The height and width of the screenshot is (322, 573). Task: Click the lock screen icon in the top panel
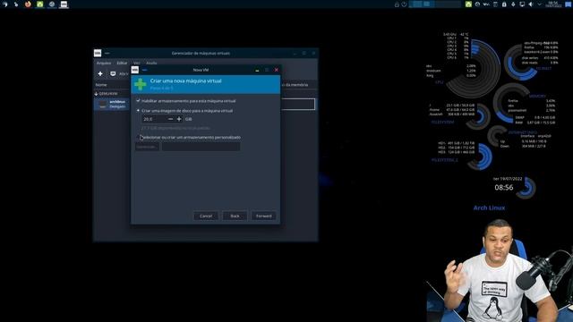[x=397, y=4]
